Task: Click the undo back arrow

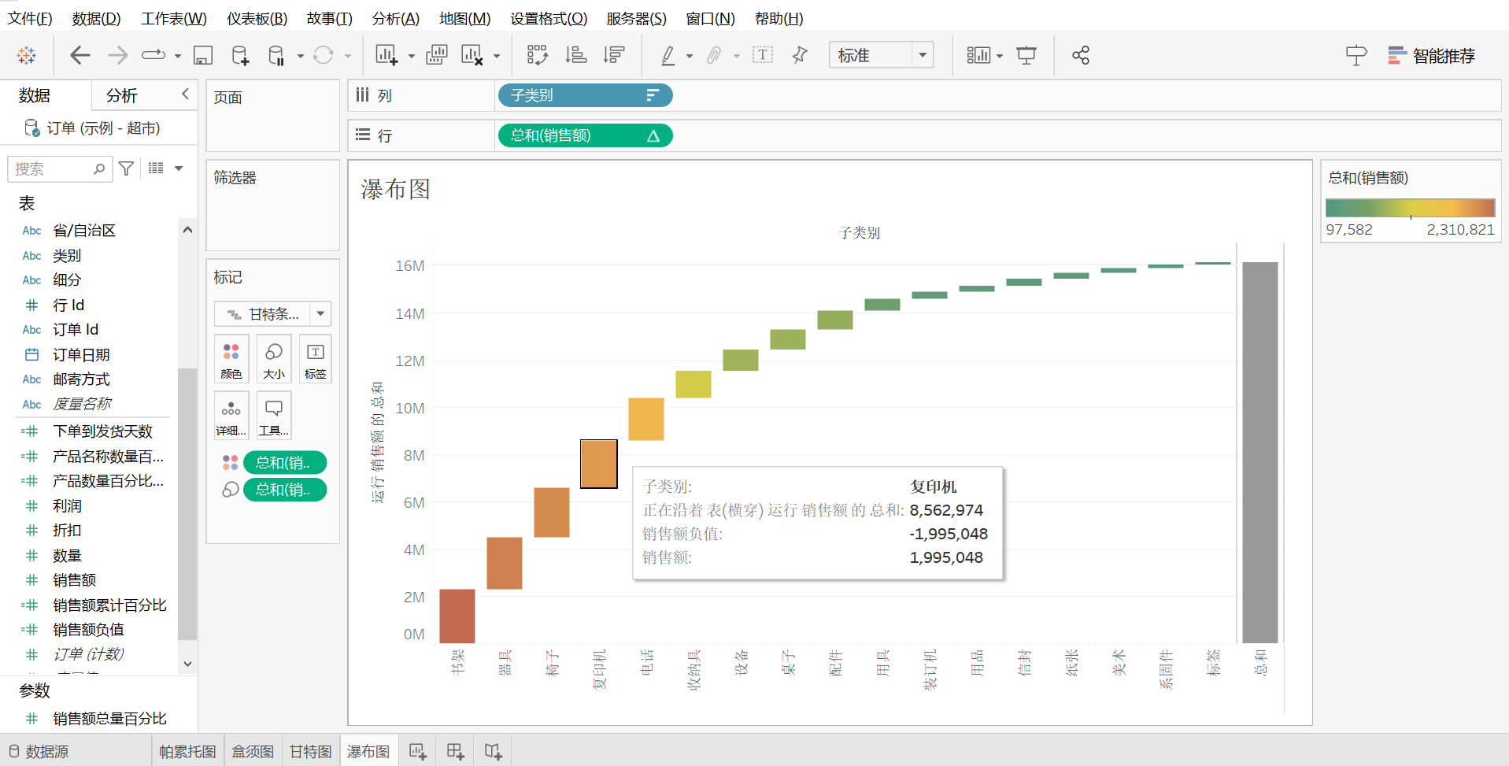Action: (x=80, y=55)
